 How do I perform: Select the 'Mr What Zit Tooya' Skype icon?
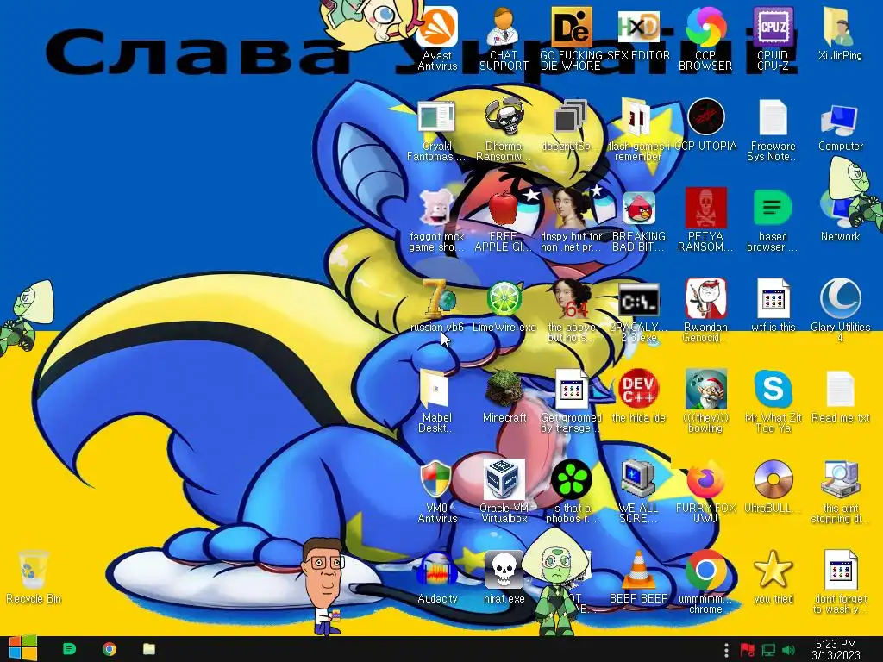pos(773,402)
